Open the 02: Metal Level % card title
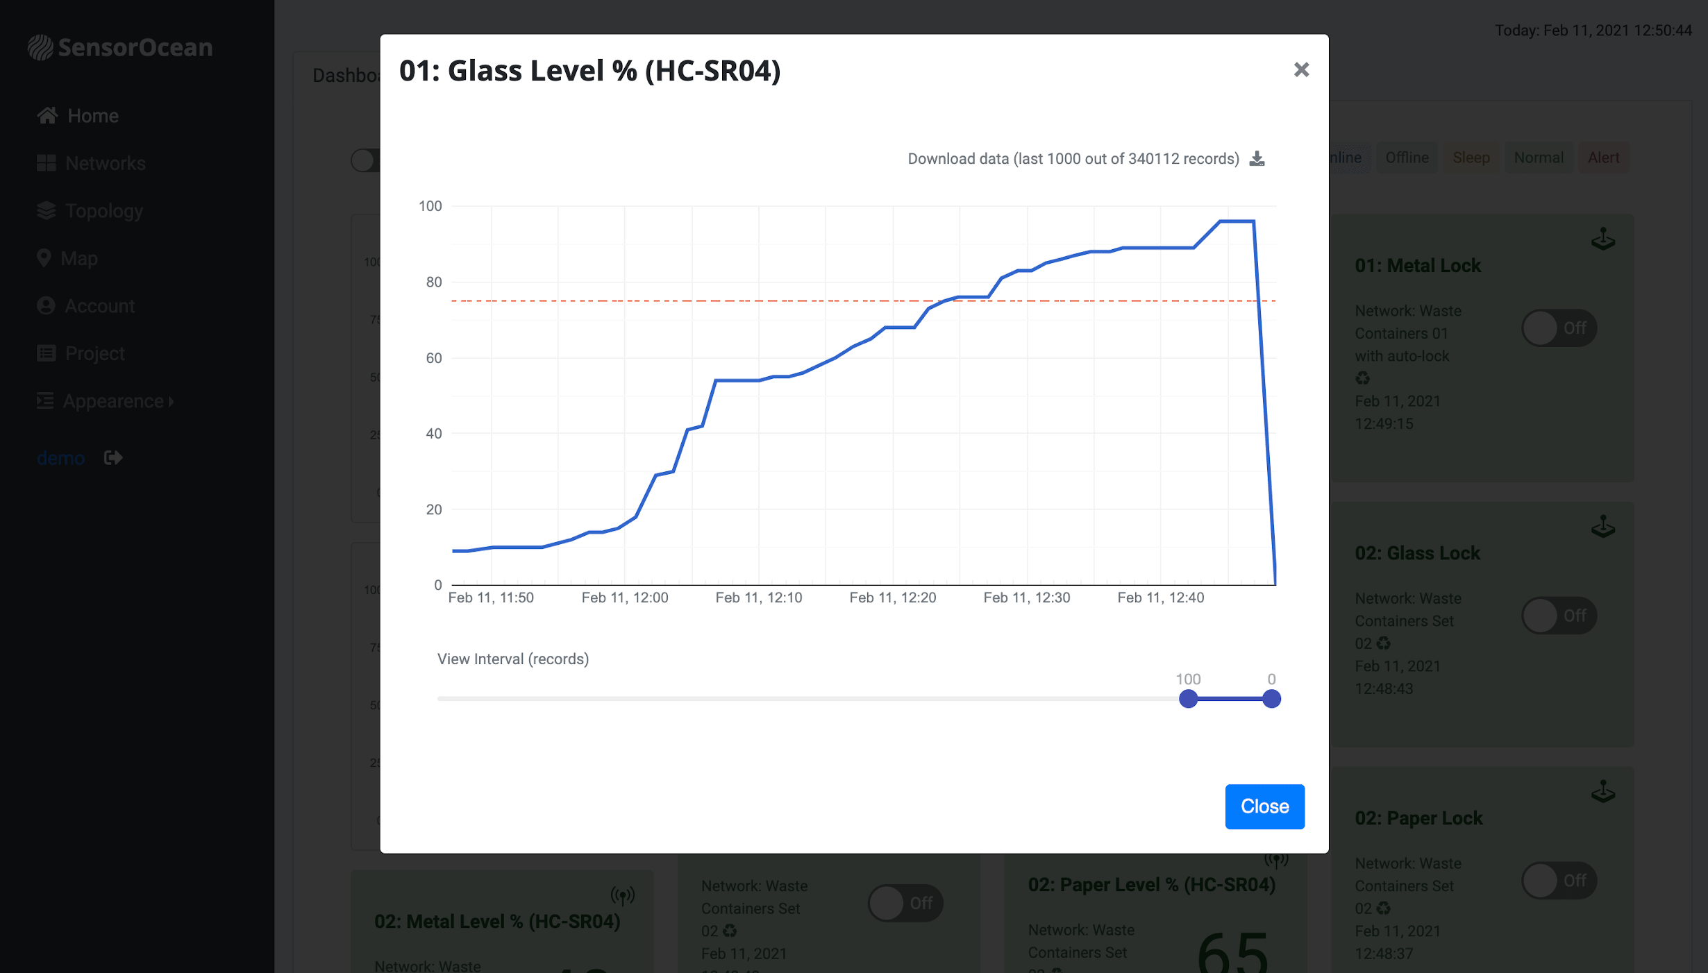This screenshot has width=1708, height=973. pyautogui.click(x=497, y=922)
